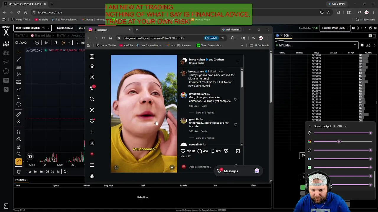
Task: Go back arrow in Sound output panel
Action: (x=309, y=126)
